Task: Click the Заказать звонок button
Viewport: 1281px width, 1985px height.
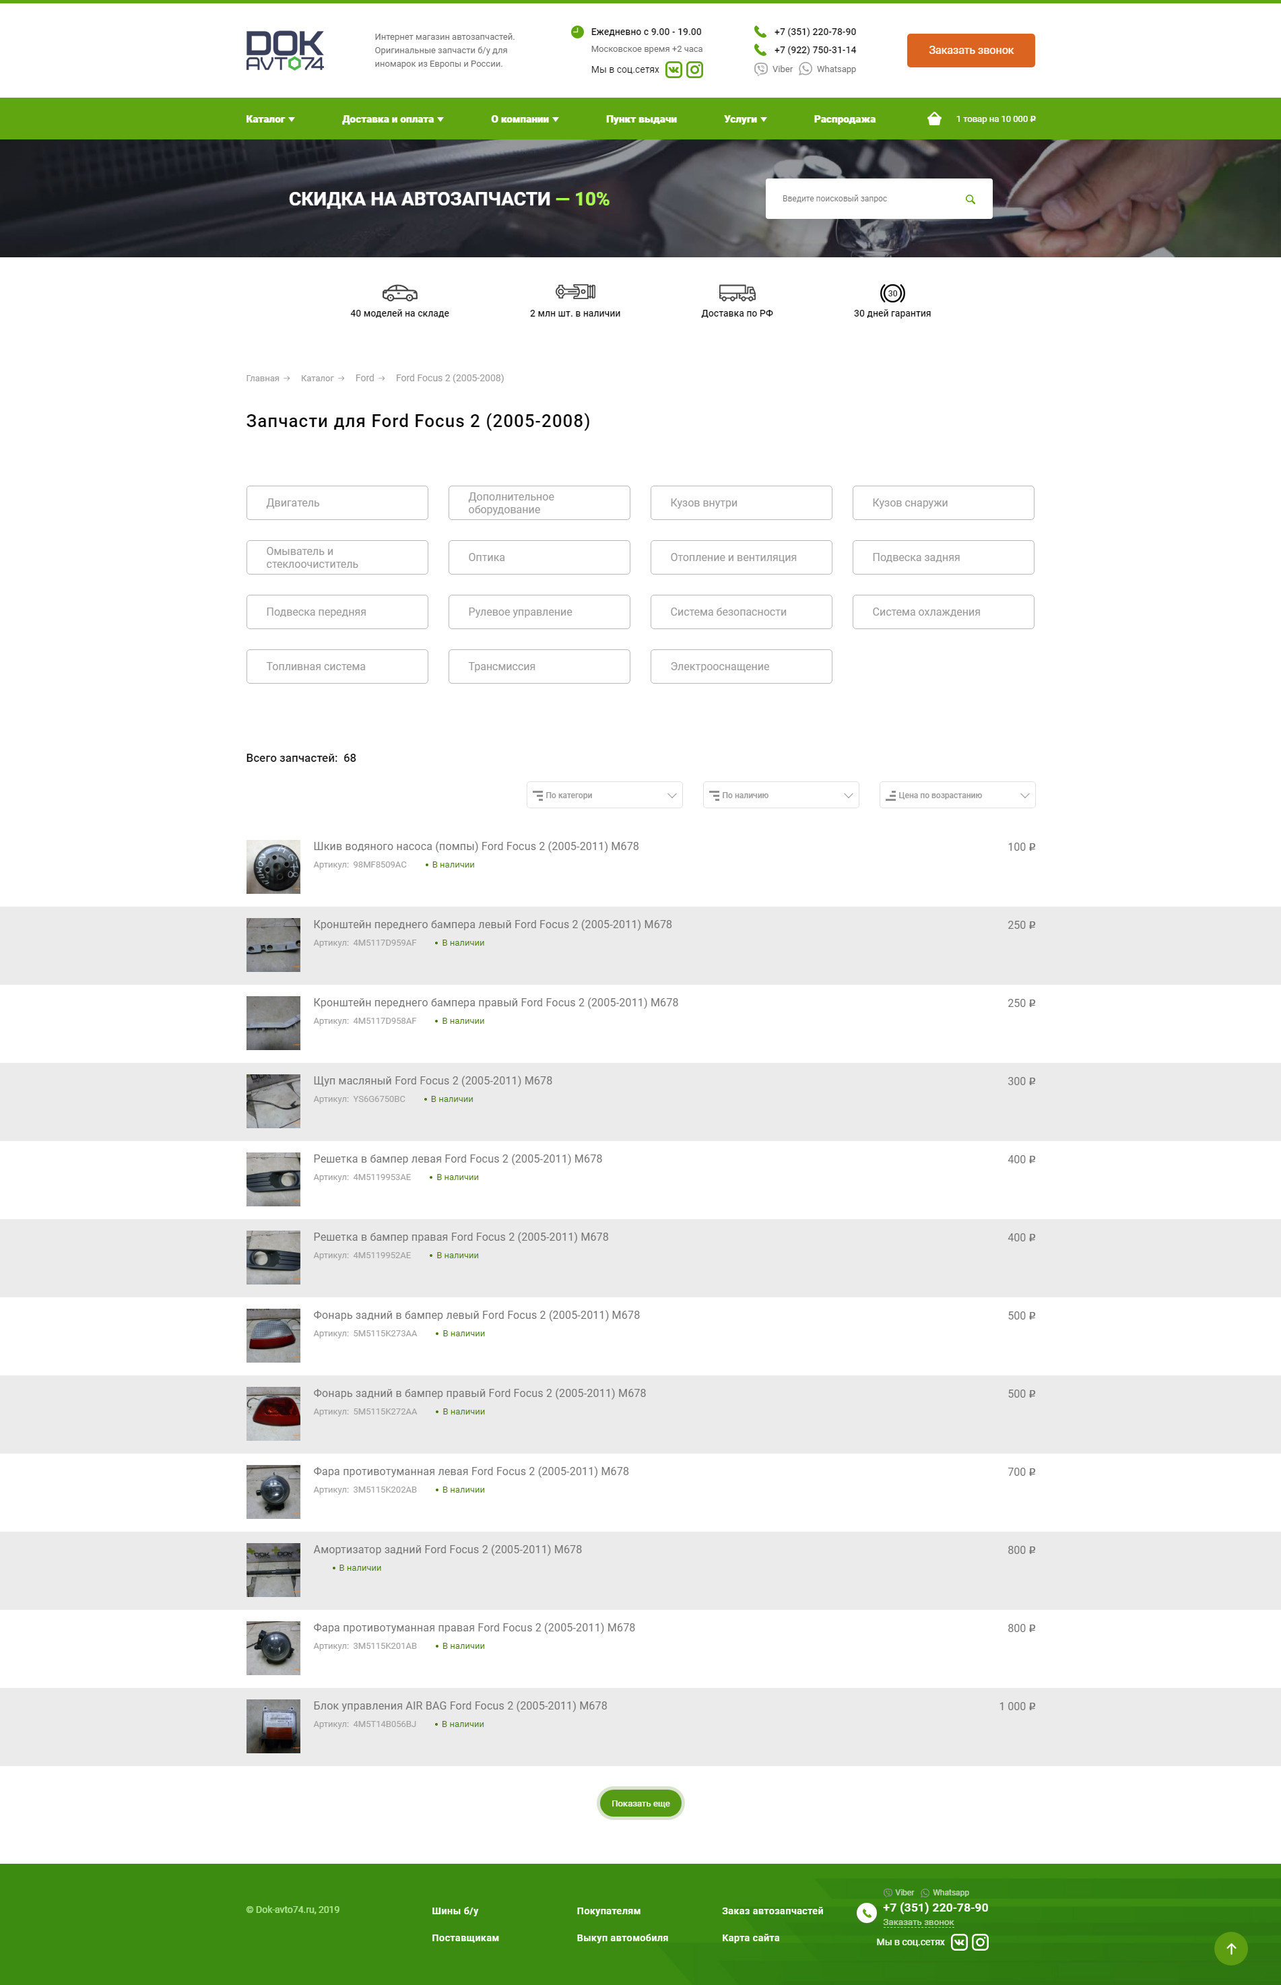Action: point(971,51)
